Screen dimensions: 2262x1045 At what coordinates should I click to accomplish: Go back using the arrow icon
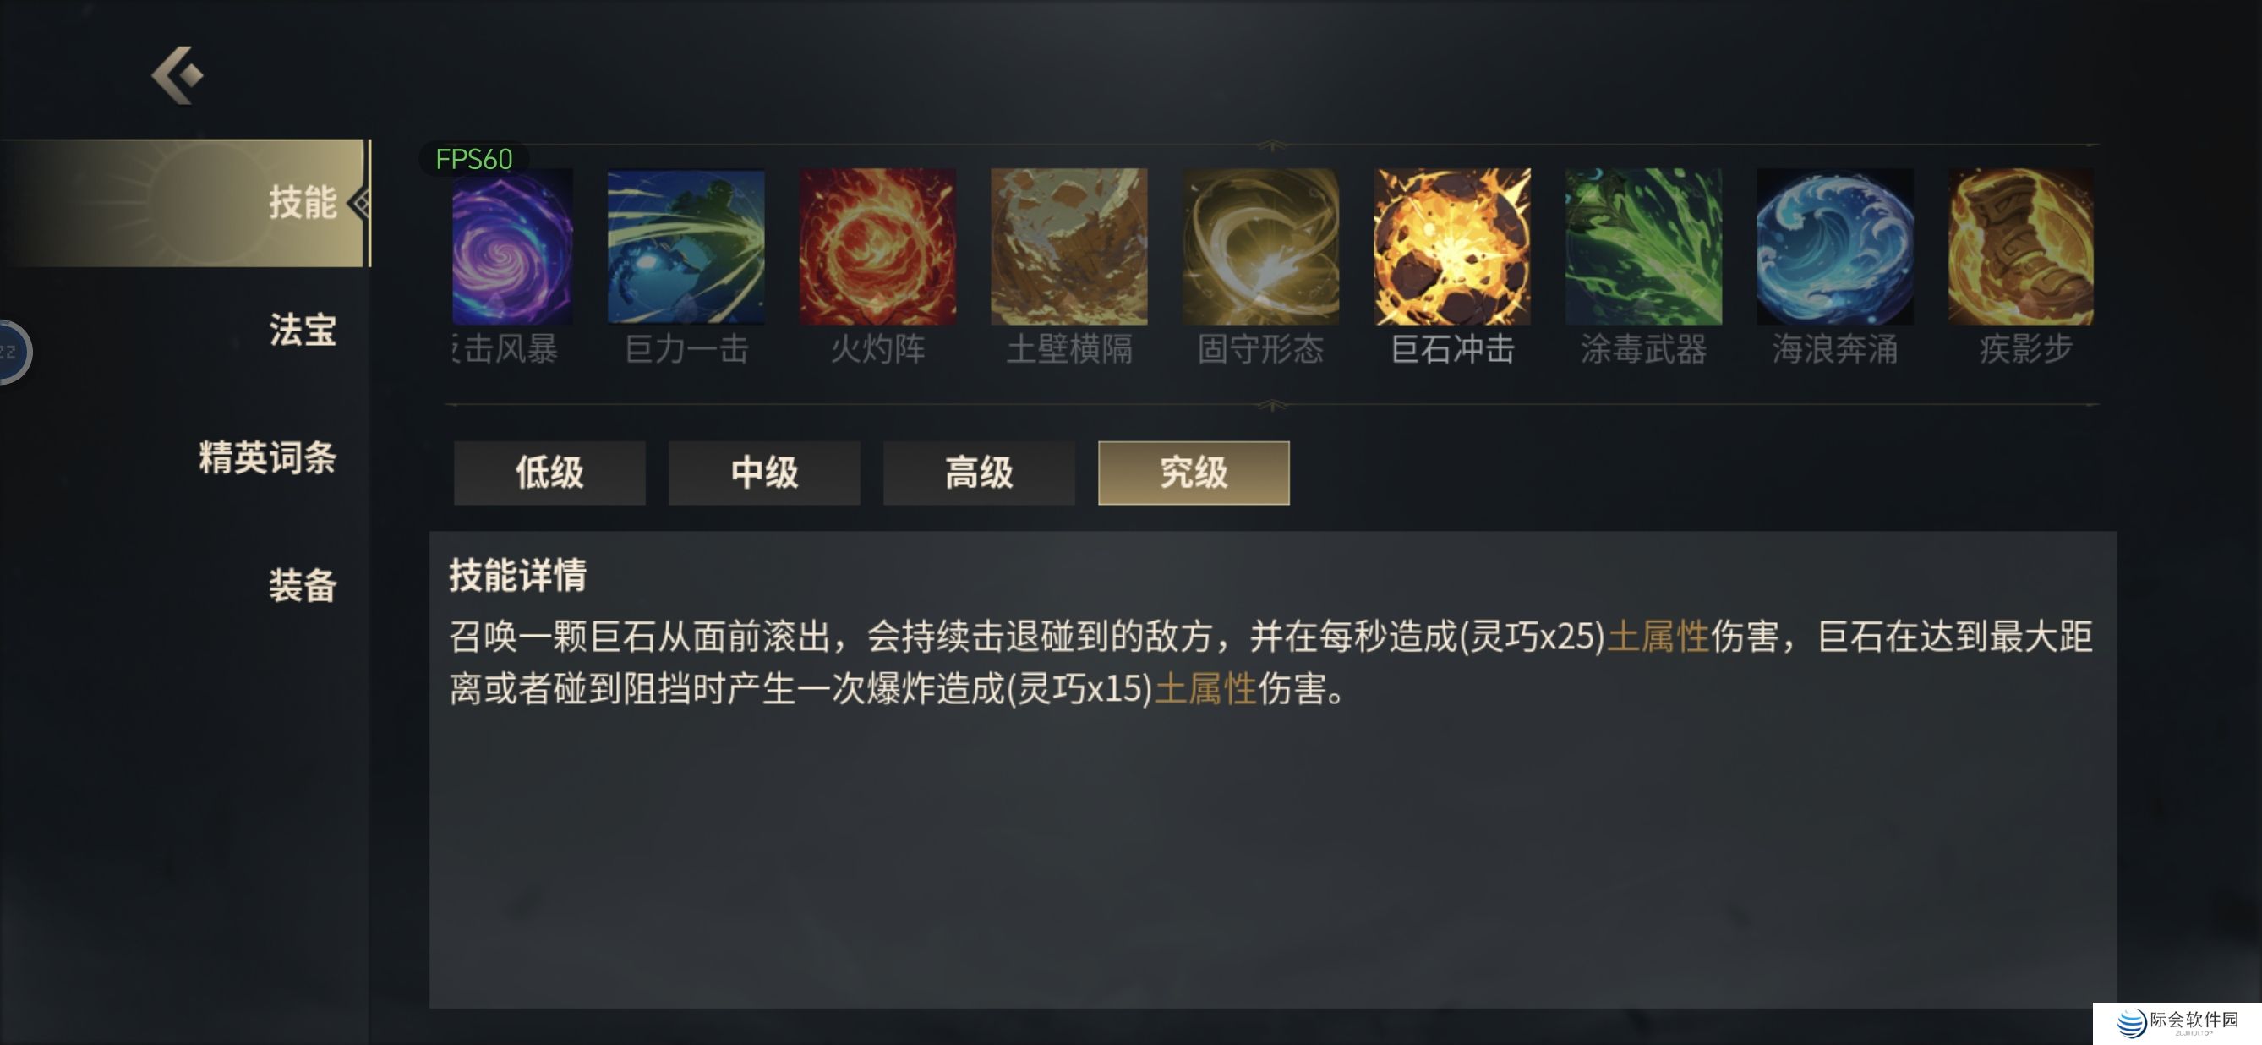click(x=178, y=75)
